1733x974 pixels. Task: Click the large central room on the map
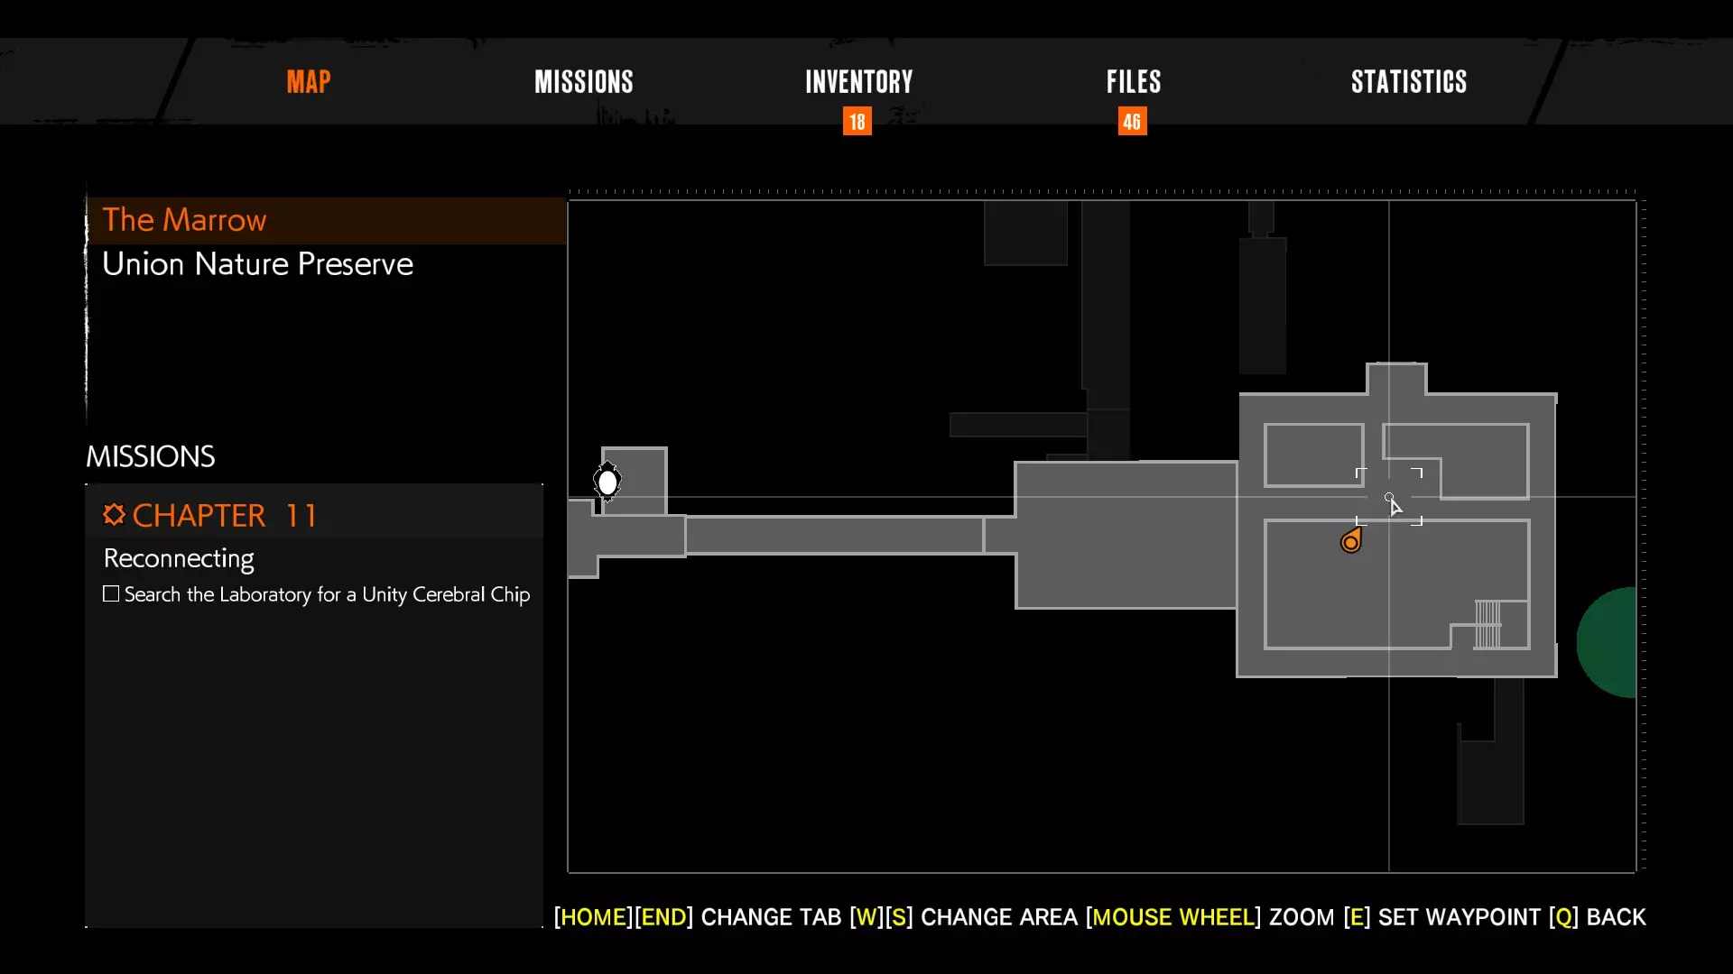(1126, 535)
